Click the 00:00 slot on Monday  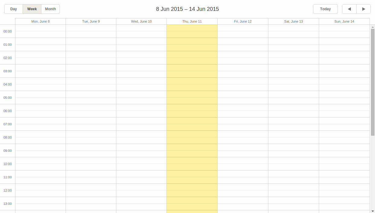coord(40,32)
